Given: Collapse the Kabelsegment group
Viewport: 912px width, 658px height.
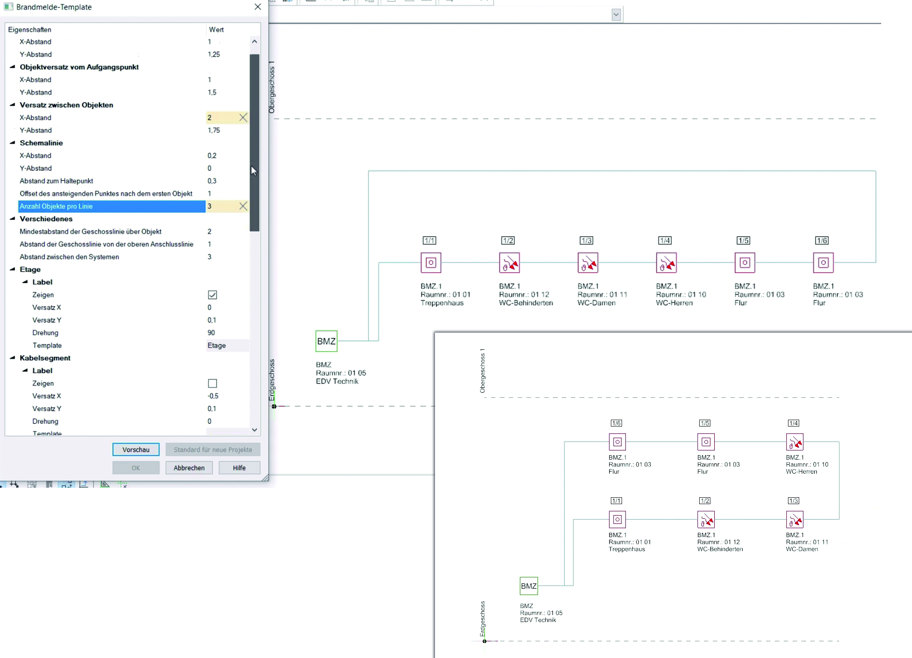Looking at the screenshot, I should [x=12, y=358].
